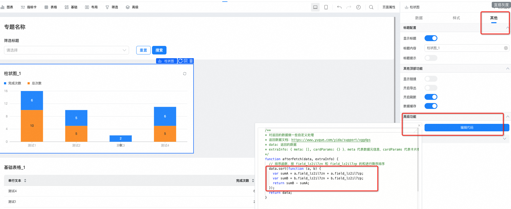Click the 筛选 funnel icon
The height and width of the screenshot is (209, 511).
(107, 7)
